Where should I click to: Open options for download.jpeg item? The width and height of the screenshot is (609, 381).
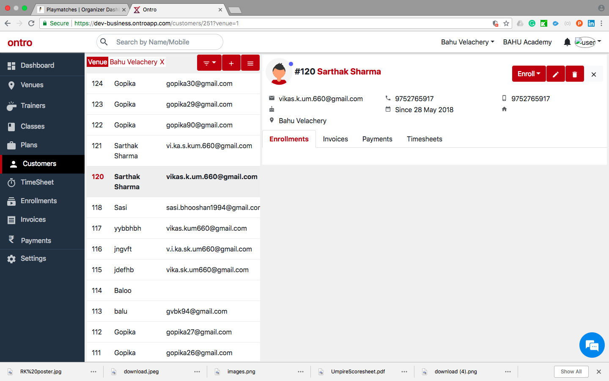pyautogui.click(x=197, y=372)
